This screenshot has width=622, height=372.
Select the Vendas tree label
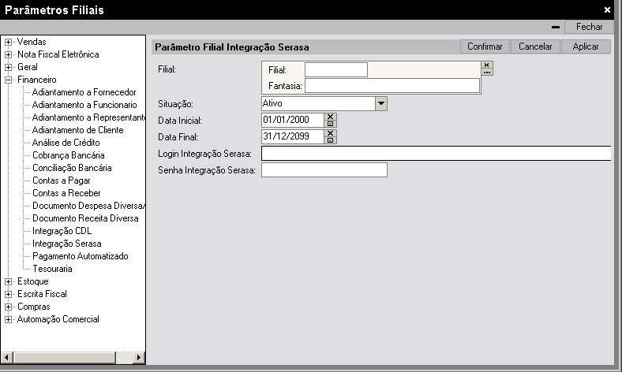pyautogui.click(x=32, y=42)
